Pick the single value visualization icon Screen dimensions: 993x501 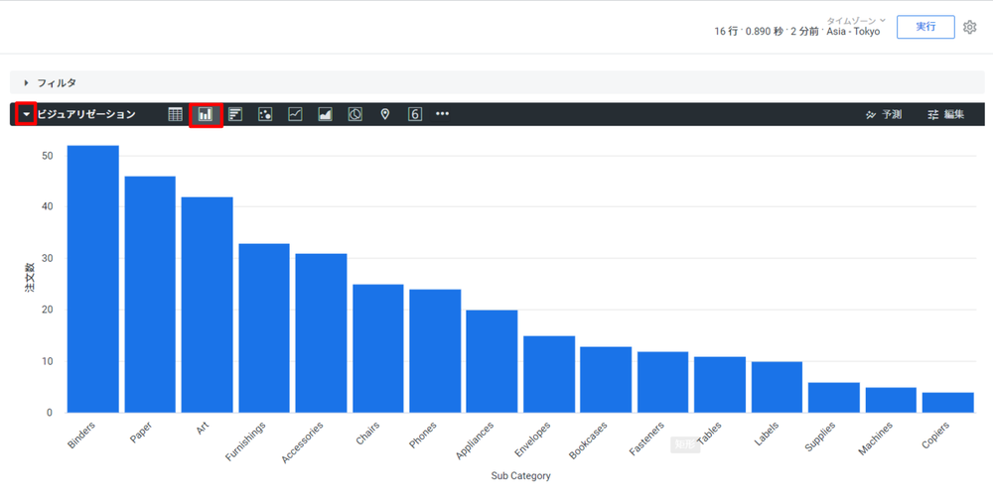tap(415, 114)
